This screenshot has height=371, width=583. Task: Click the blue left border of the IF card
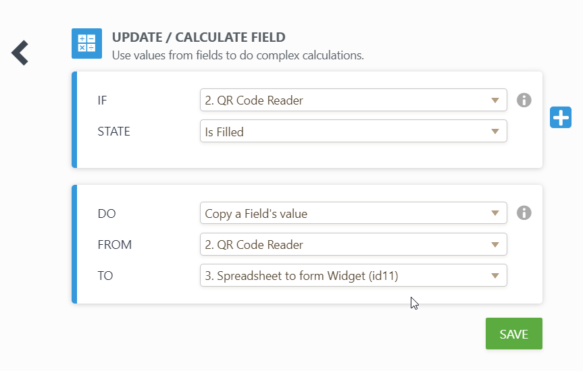point(74,119)
